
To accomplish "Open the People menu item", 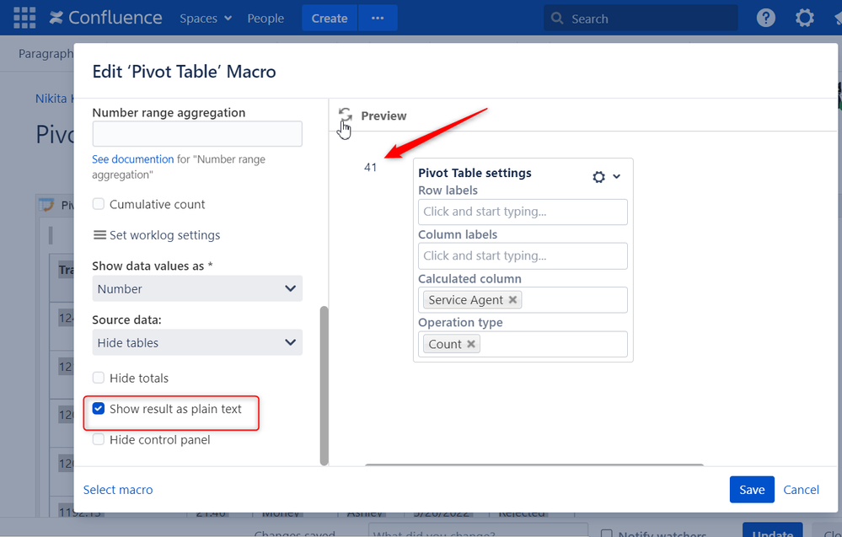I will tap(265, 19).
